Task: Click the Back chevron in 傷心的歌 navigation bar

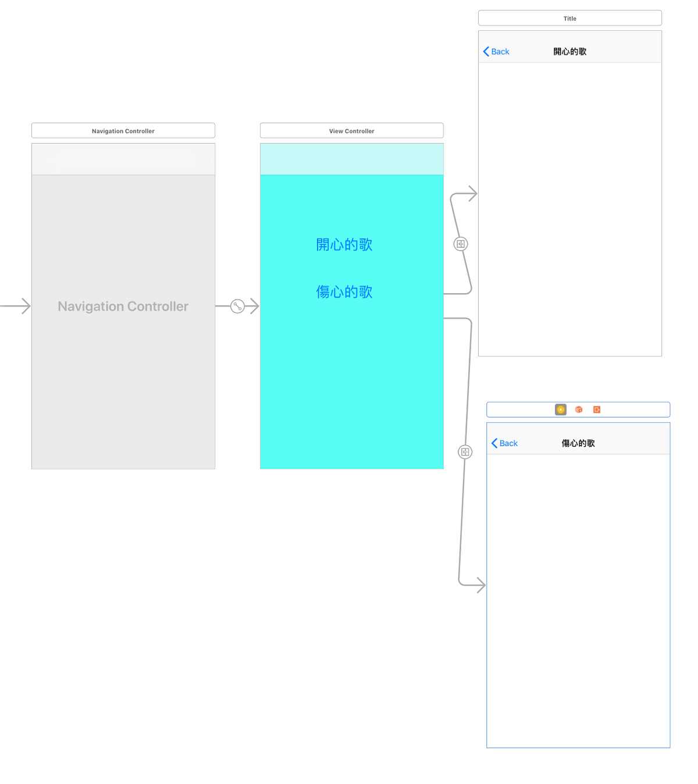Action: click(x=494, y=443)
